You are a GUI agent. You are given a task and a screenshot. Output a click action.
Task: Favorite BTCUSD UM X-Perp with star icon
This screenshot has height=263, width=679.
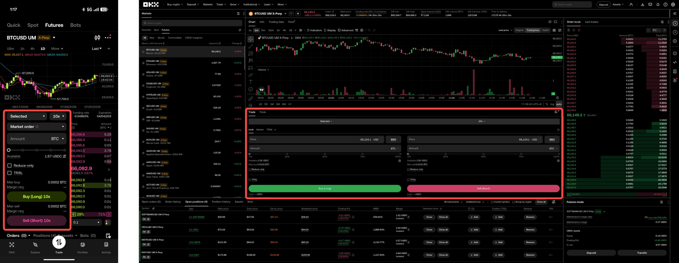[298, 14]
